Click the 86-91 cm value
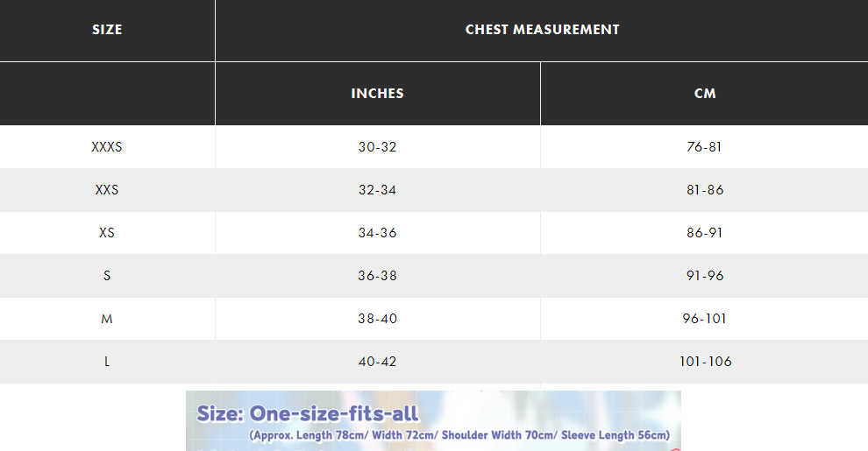The image size is (868, 451). [x=704, y=233]
